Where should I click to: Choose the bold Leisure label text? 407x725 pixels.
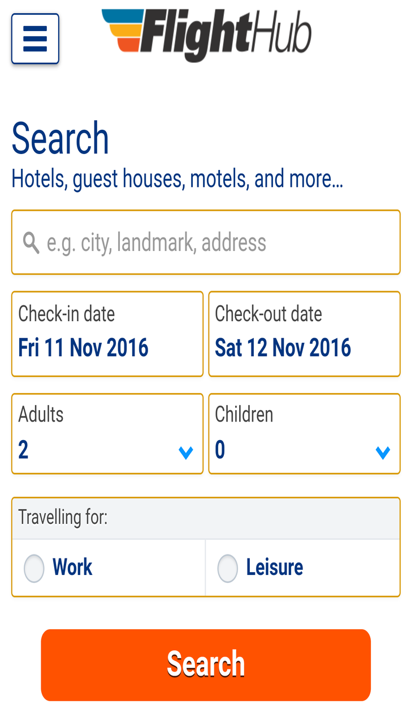point(275,567)
